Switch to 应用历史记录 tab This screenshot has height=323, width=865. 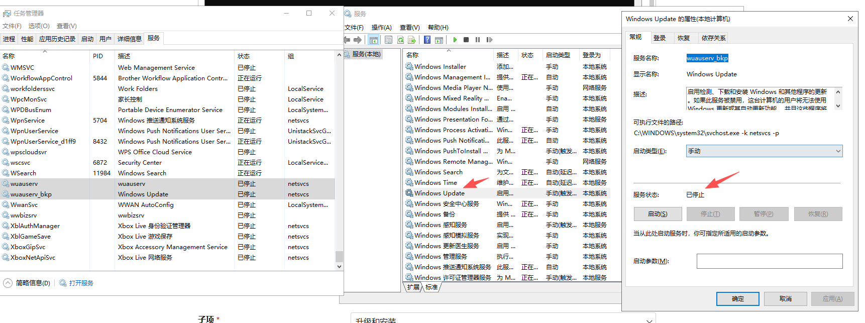[57, 39]
